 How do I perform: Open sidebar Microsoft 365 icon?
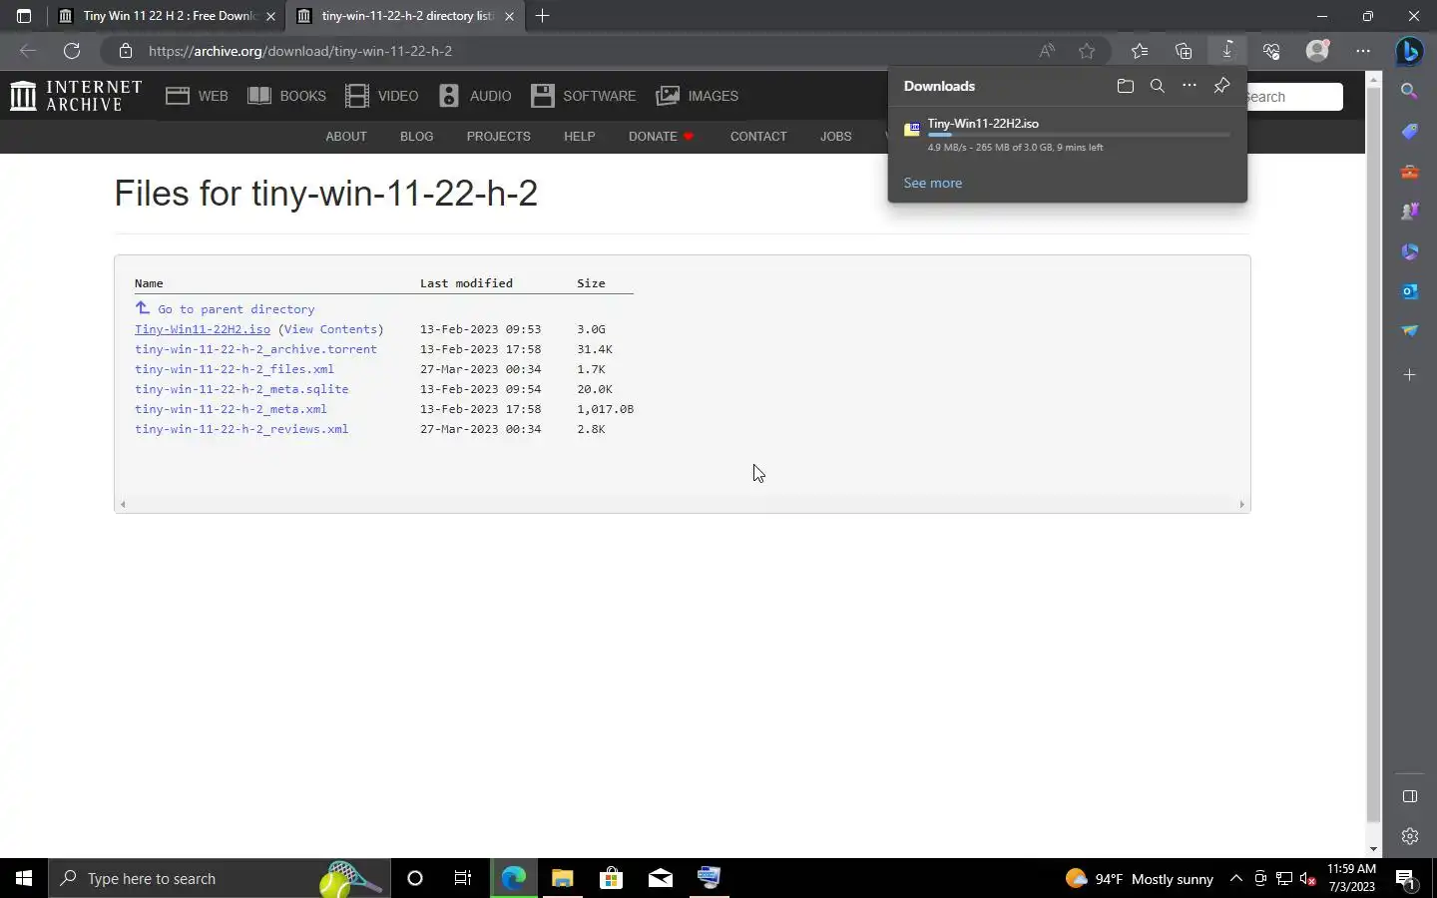tap(1409, 251)
